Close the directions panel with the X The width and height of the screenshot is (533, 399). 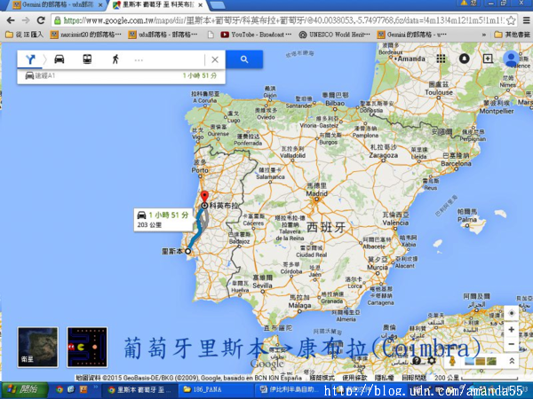click(x=213, y=59)
